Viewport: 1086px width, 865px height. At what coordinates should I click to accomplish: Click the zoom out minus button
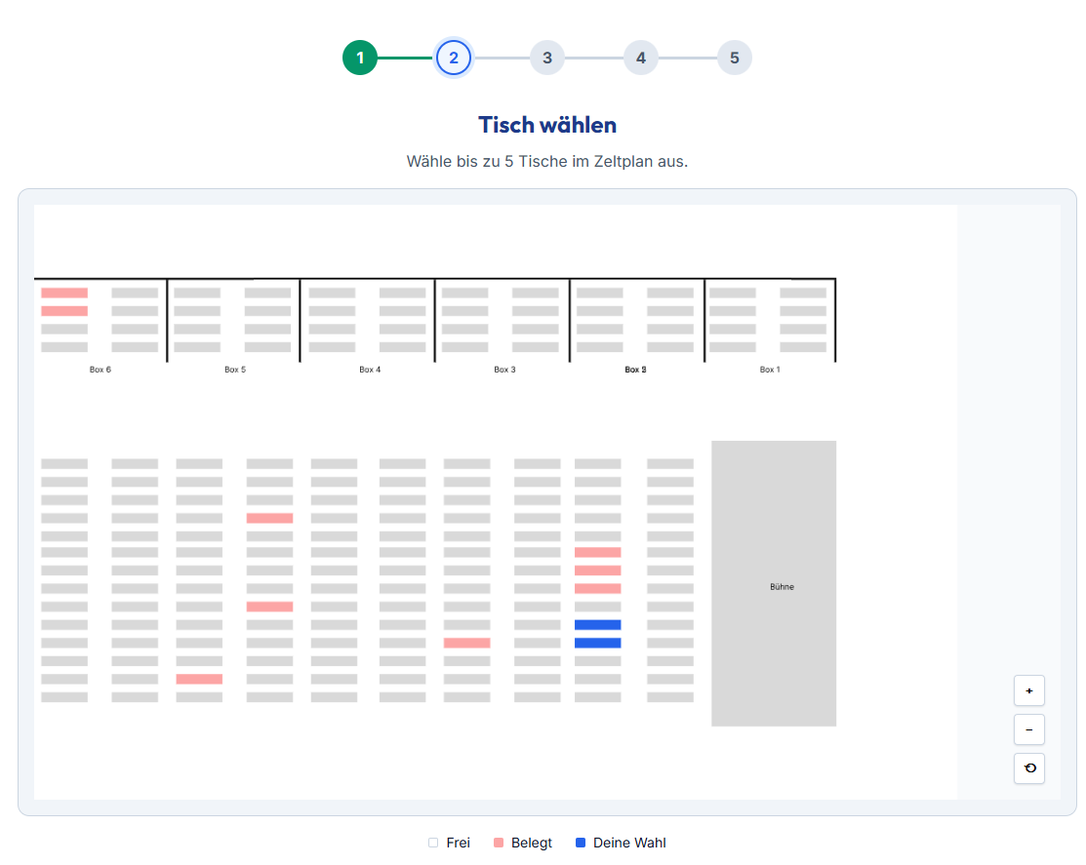(1028, 729)
